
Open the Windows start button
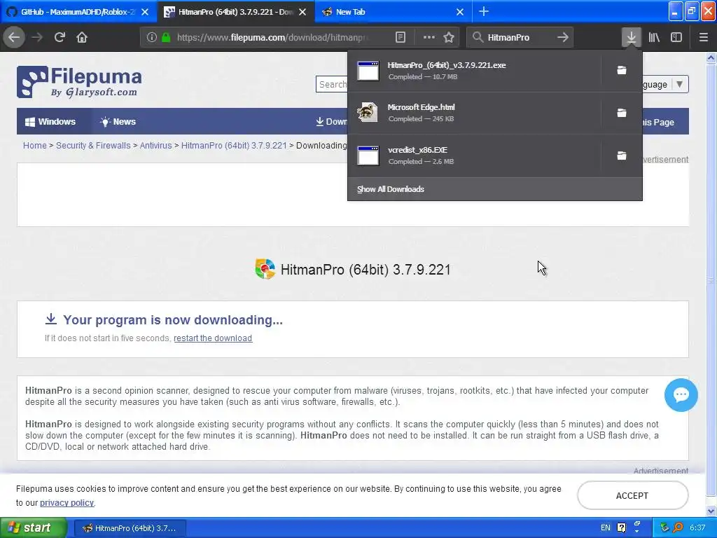34,527
